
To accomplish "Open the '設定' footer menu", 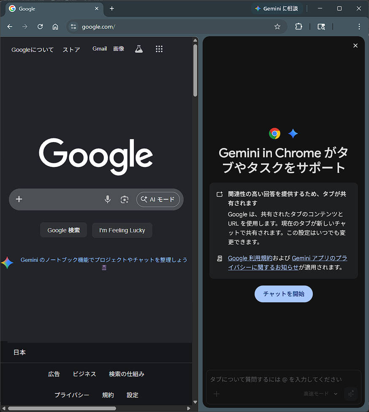I will (x=132, y=395).
